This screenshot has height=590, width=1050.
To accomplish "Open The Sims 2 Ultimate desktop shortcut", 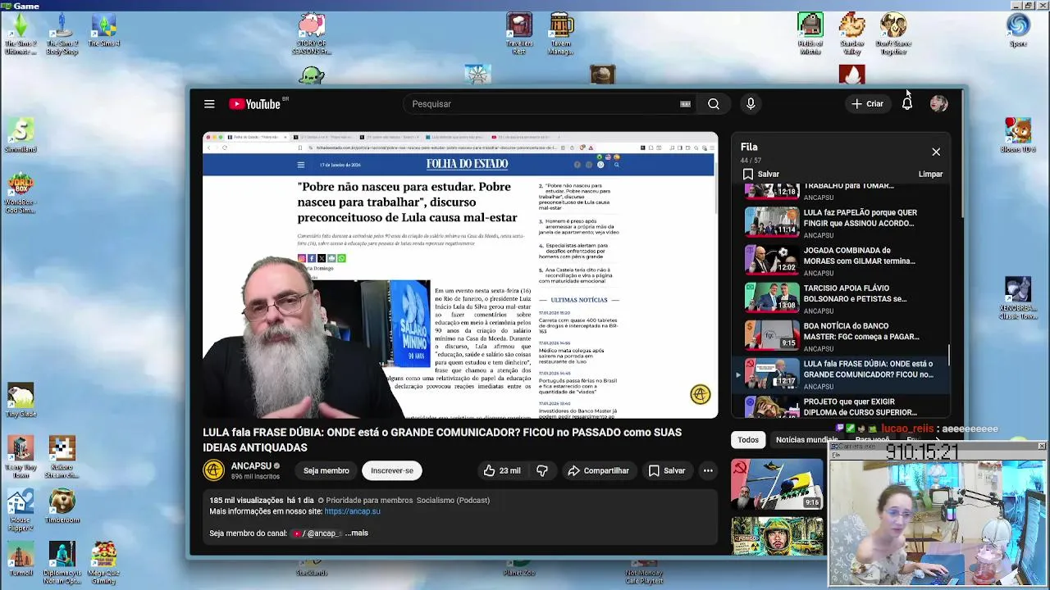I will 21,34.
